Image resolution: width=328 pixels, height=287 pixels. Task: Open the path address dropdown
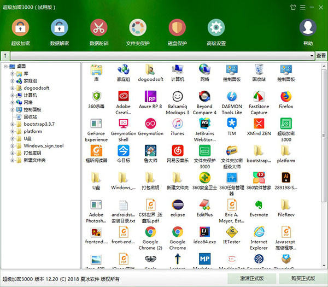click(x=311, y=56)
